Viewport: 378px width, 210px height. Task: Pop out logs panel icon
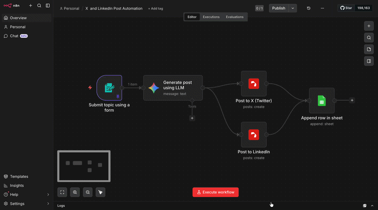click(x=364, y=206)
